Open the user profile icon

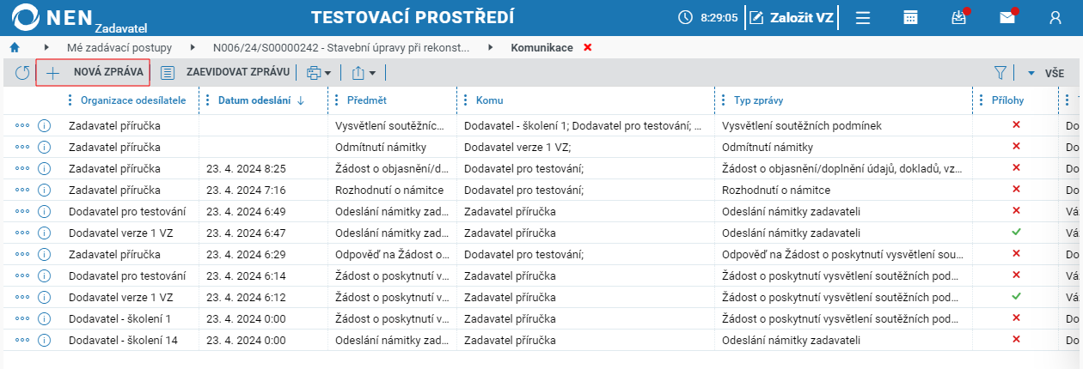point(1055,18)
